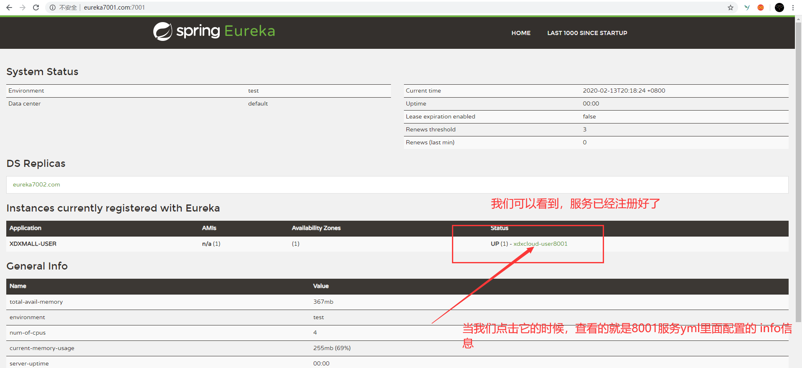
Task: Click the Spring Eureka leaf logo
Action: [x=162, y=31]
